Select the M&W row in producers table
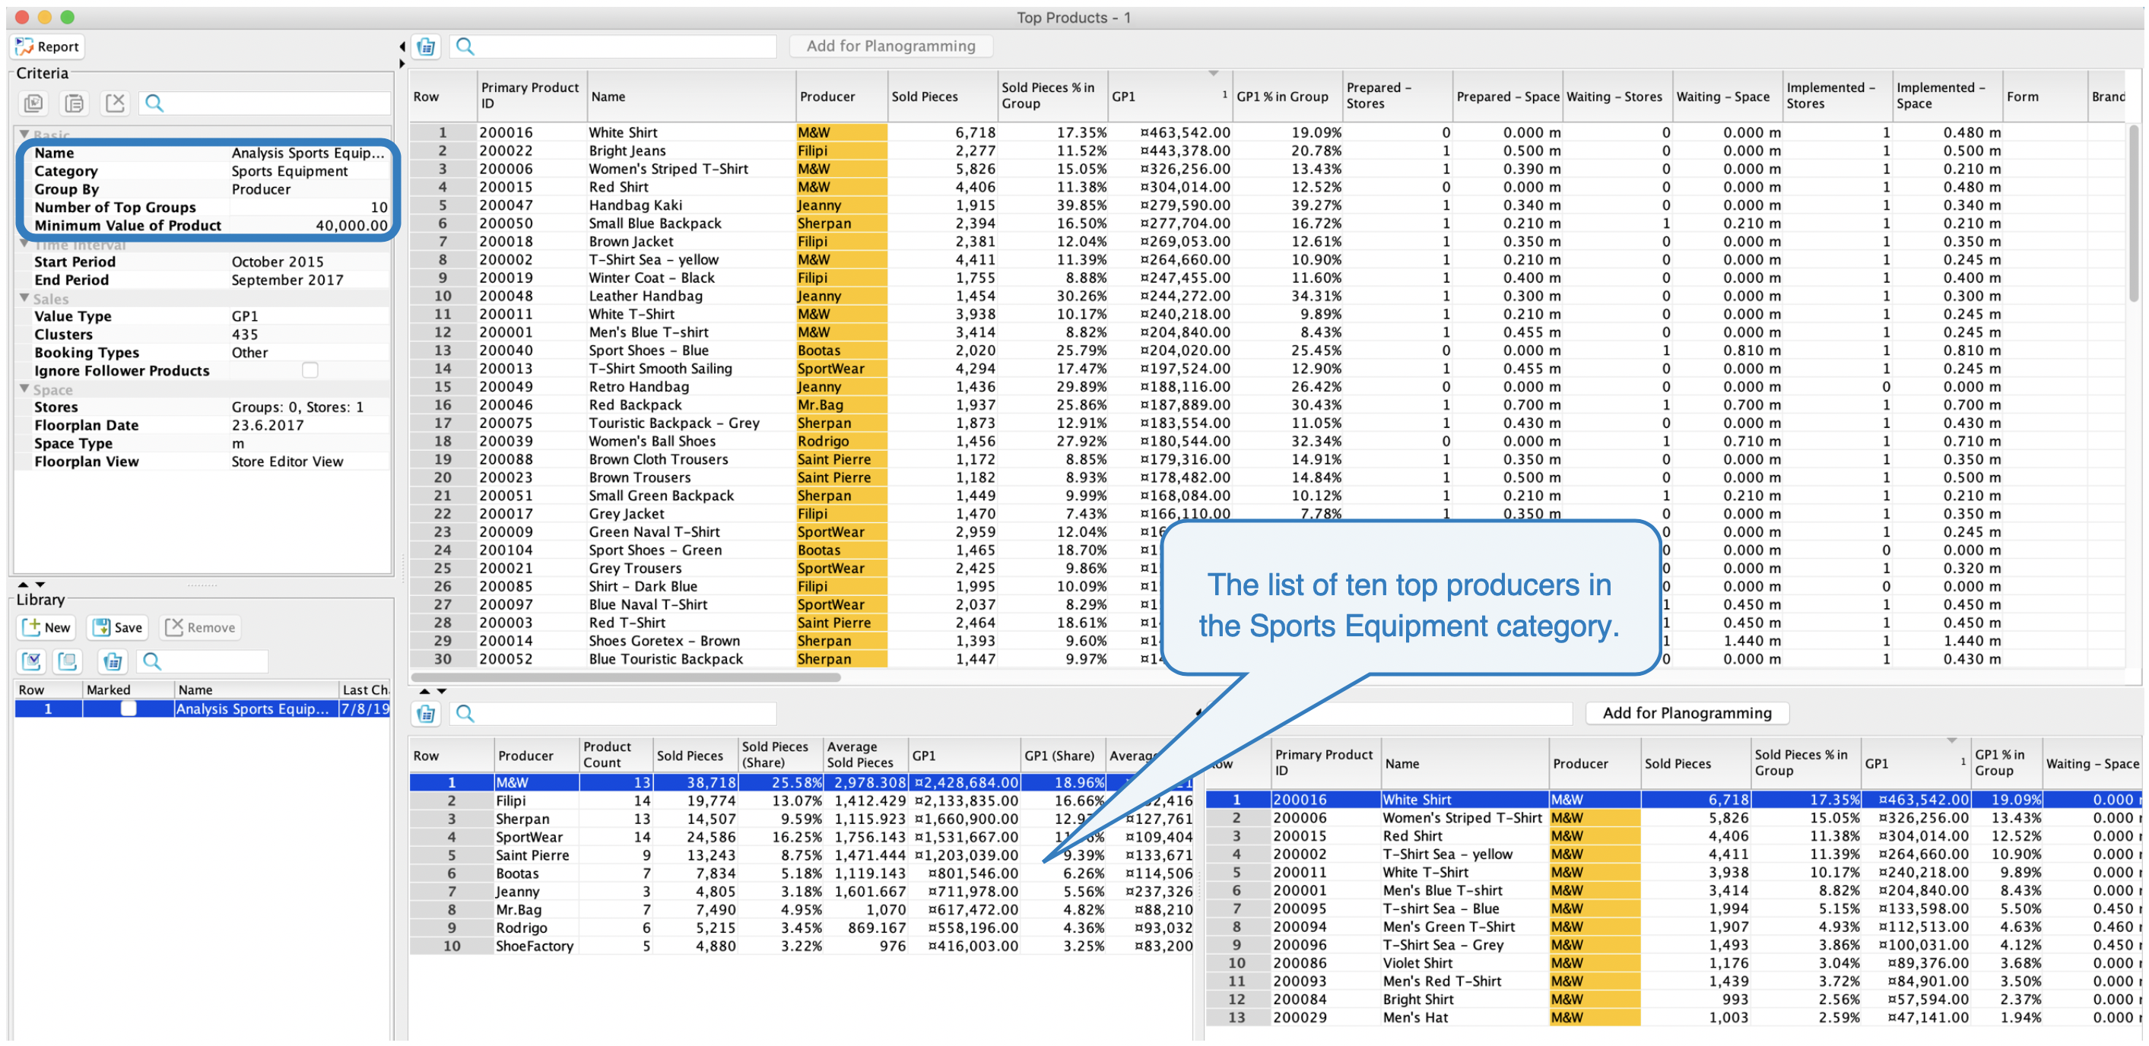 (x=801, y=783)
